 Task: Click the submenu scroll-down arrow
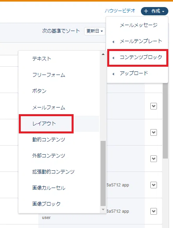point(103,210)
